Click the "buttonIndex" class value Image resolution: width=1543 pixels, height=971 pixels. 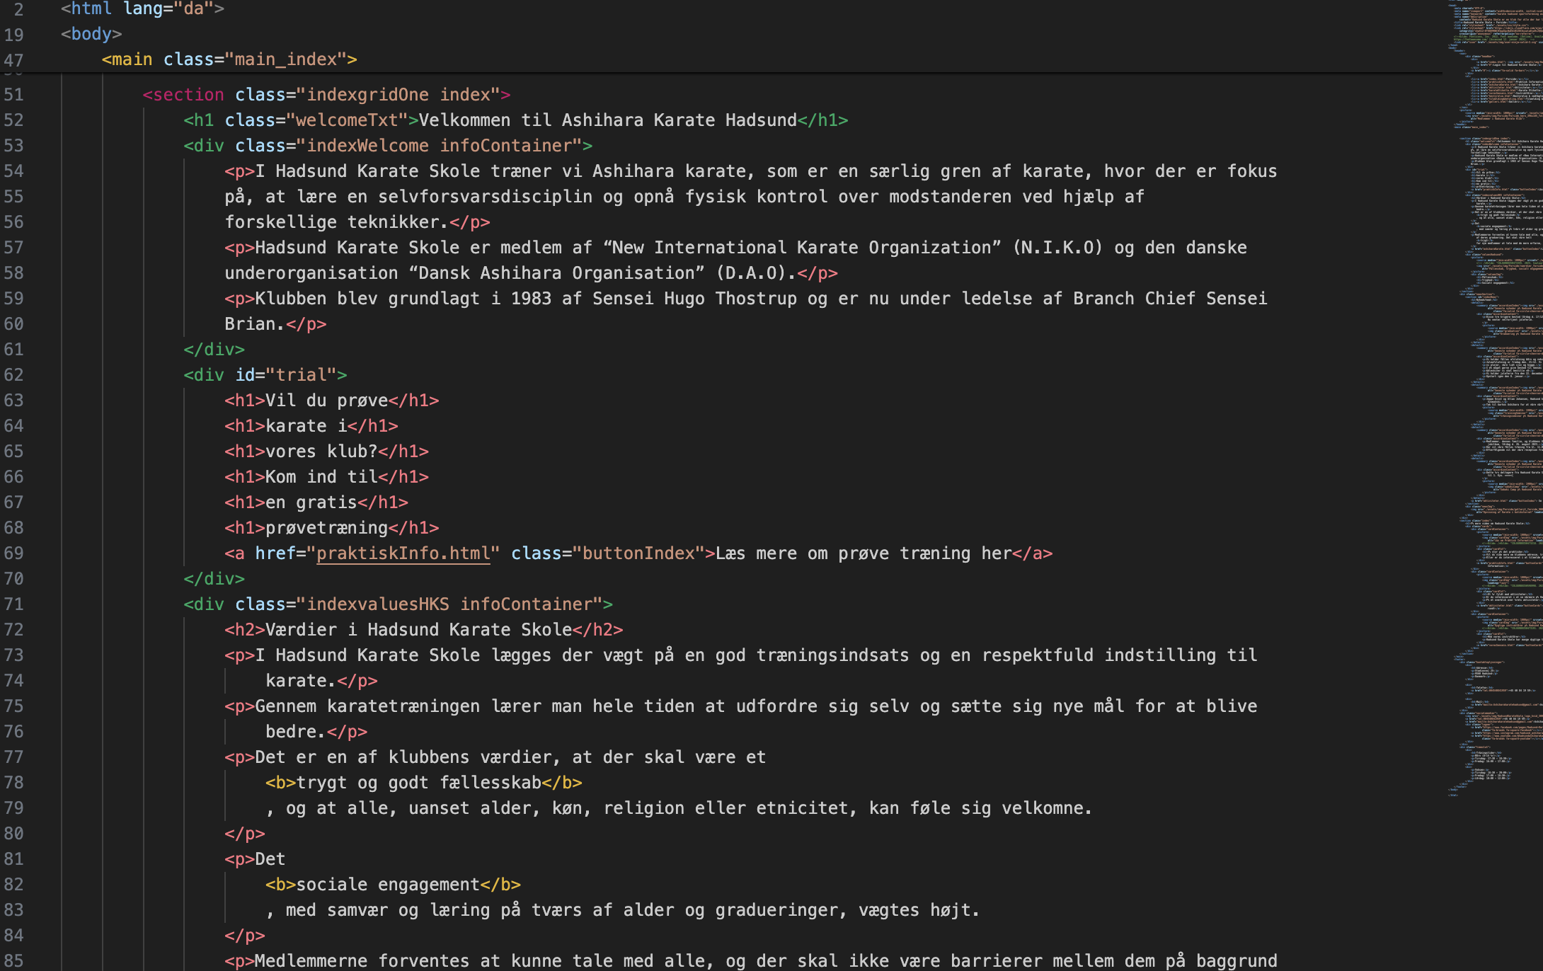coord(638,553)
